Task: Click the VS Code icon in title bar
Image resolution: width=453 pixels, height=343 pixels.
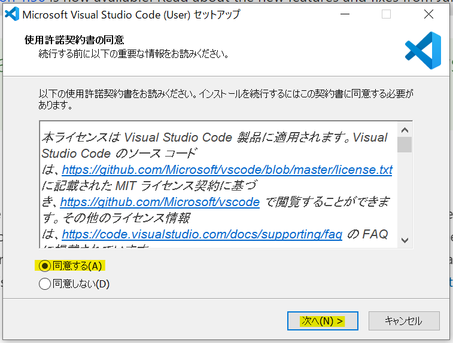Action: coord(12,14)
